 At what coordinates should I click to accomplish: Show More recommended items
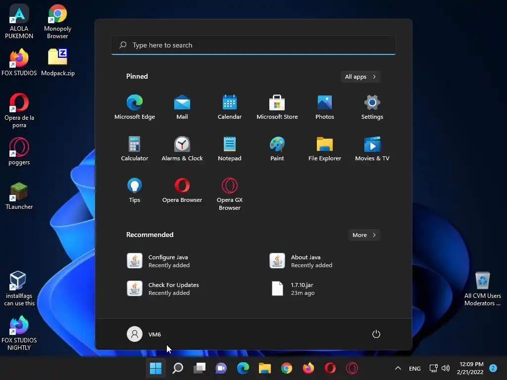click(364, 235)
